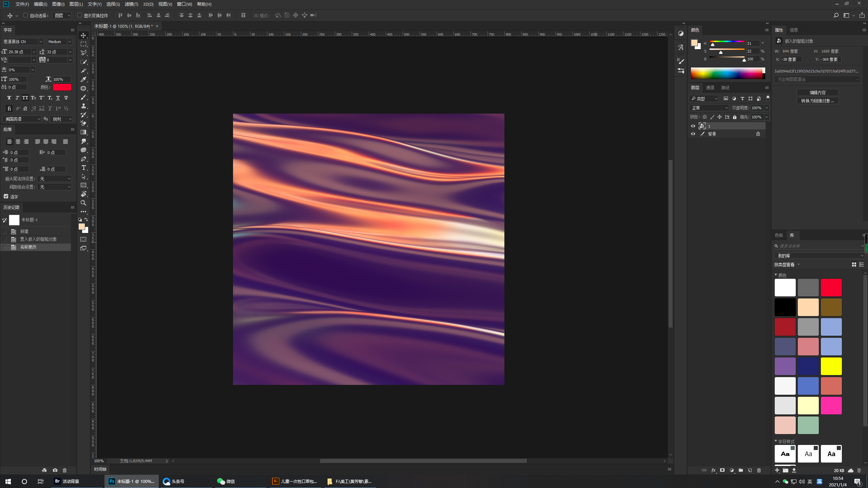Select the Move tool in toolbar
Viewport: 868px width, 488px height.
83,35
